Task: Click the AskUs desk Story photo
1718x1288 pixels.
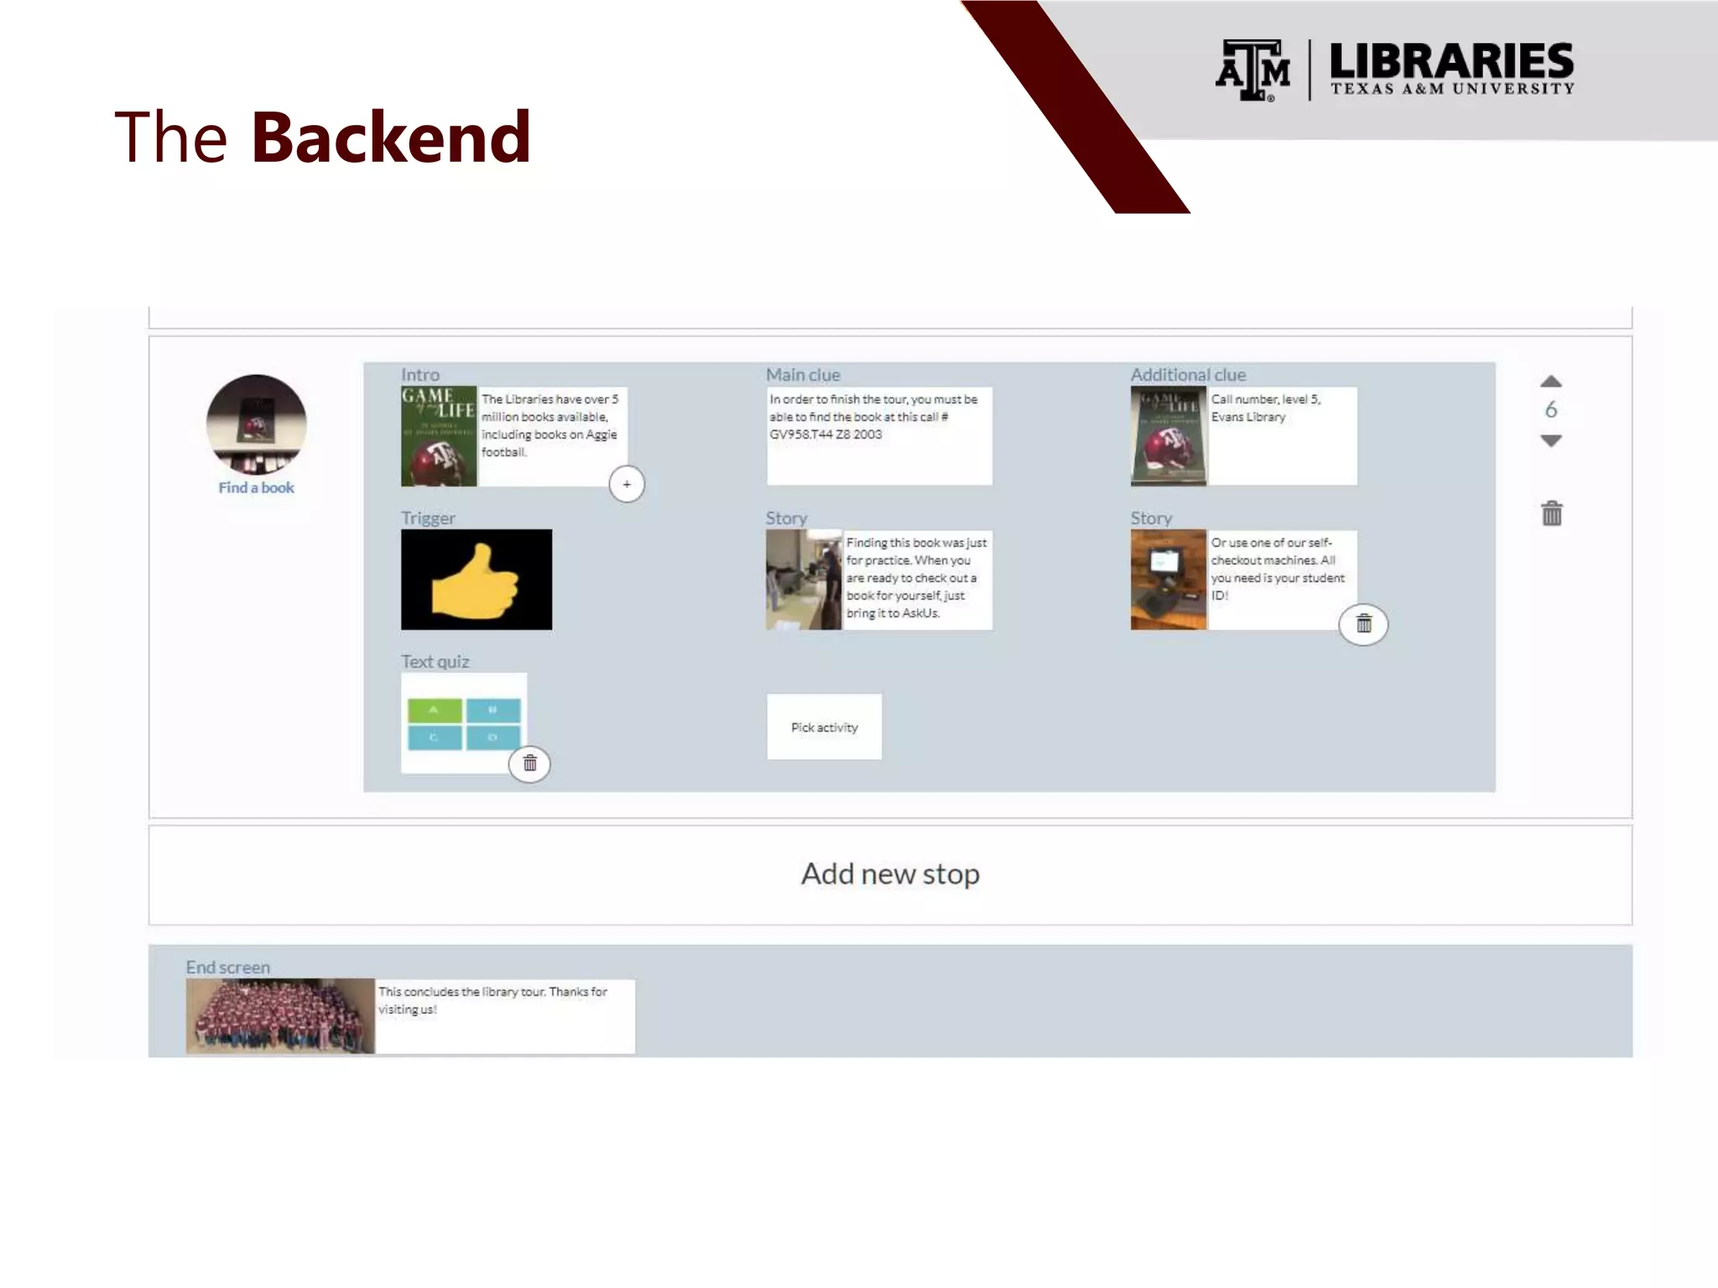Action: (804, 579)
